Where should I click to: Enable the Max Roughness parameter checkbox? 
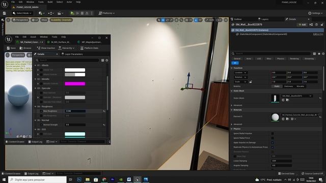pos(41,111)
